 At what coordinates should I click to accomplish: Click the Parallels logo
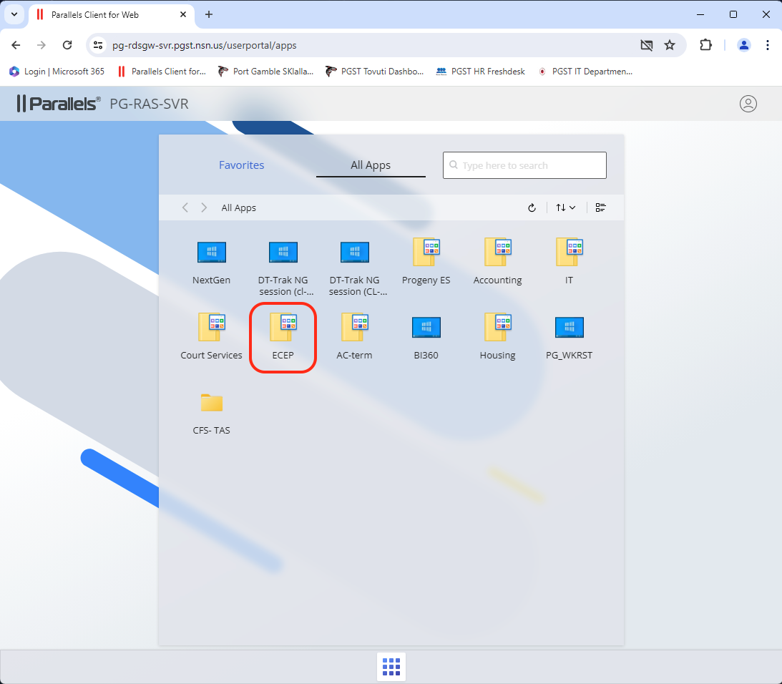point(59,104)
